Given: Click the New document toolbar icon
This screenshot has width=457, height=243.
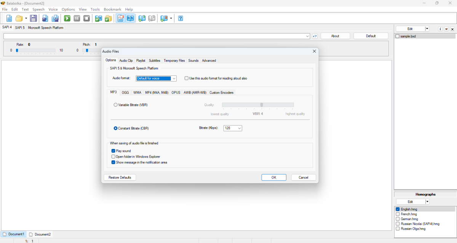Looking at the screenshot, I should (9, 18).
